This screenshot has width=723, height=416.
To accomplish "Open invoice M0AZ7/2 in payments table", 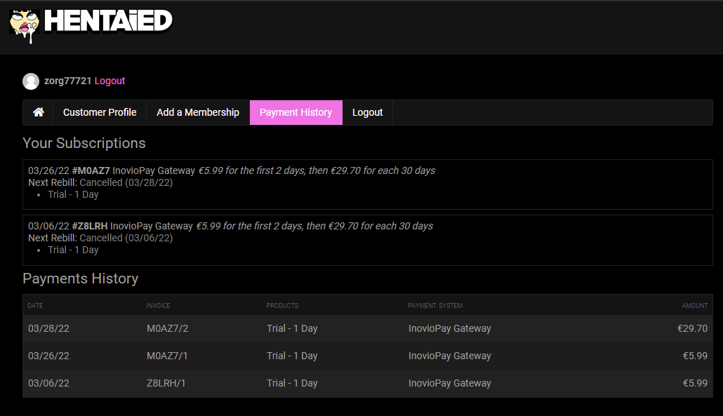I will [167, 328].
